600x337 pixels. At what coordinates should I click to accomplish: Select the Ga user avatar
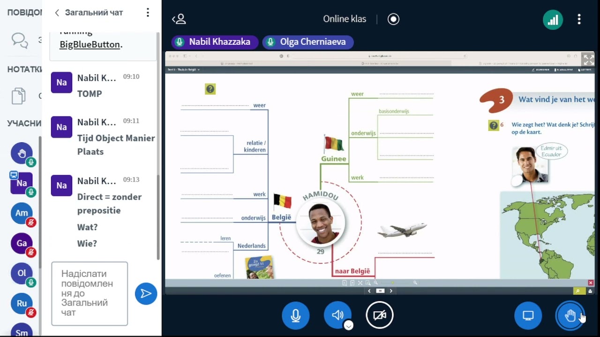(22, 243)
